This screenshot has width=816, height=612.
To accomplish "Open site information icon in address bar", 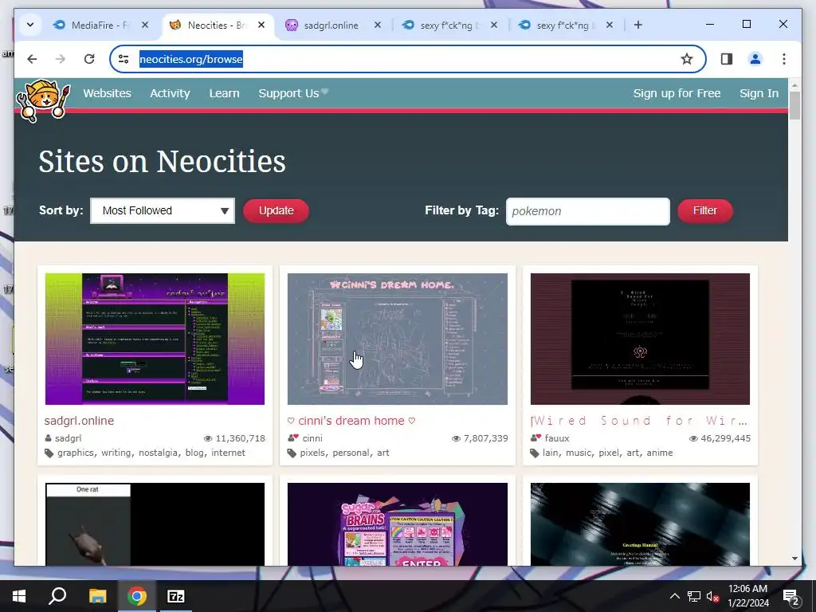I will (x=124, y=59).
